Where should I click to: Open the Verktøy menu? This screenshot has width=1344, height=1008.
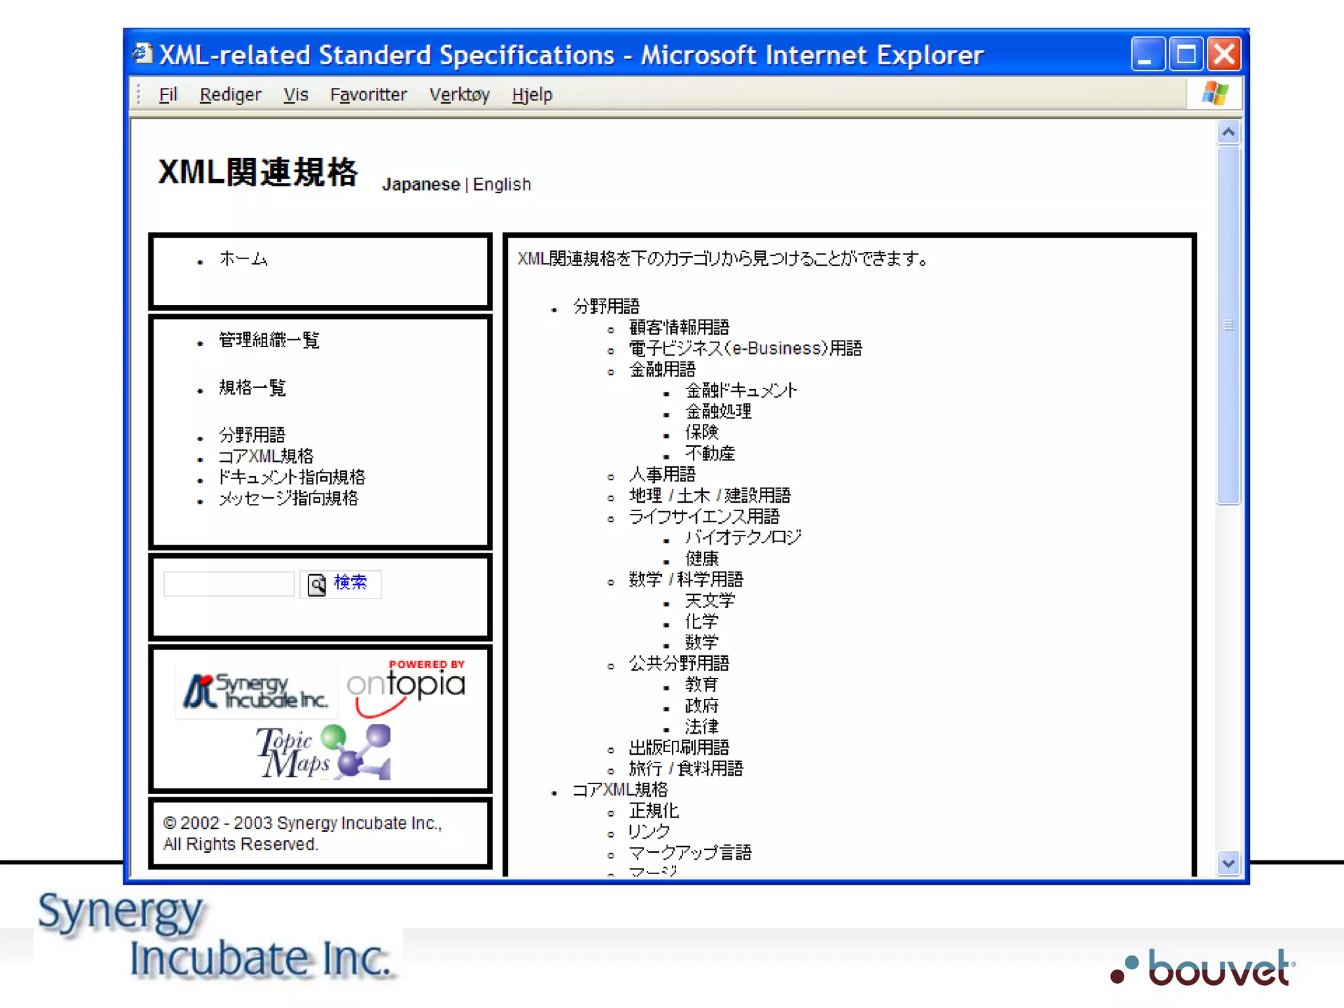[459, 95]
